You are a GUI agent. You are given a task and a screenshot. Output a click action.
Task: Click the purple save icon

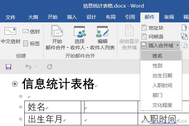click(9, 67)
